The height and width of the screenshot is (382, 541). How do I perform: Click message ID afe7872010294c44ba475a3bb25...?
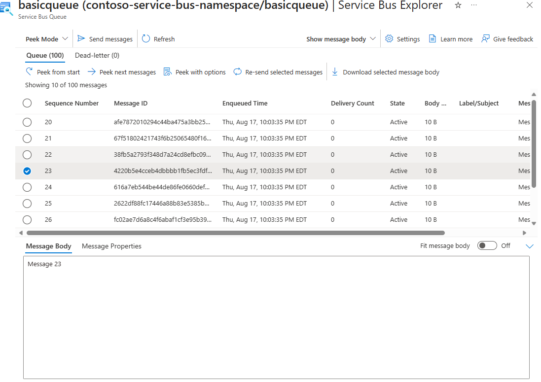162,122
